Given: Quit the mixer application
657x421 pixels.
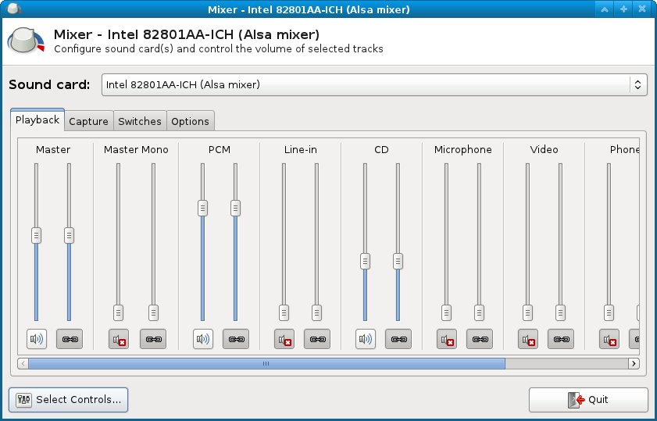Looking at the screenshot, I should [588, 400].
